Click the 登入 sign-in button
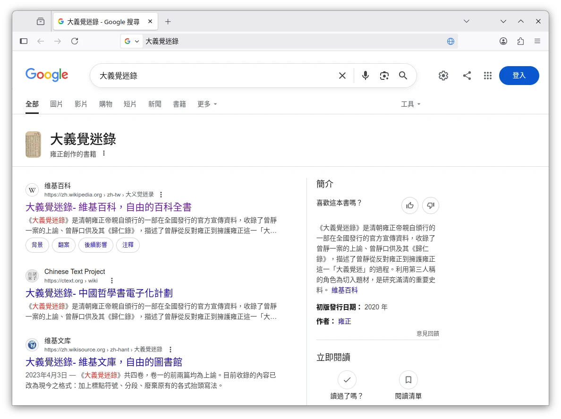Screen dimensions: 561x419 (x=518, y=76)
